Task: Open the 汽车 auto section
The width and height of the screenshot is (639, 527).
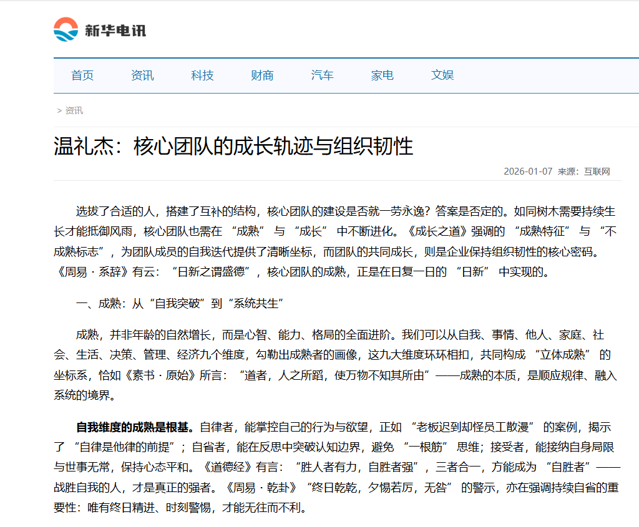Action: (322, 75)
